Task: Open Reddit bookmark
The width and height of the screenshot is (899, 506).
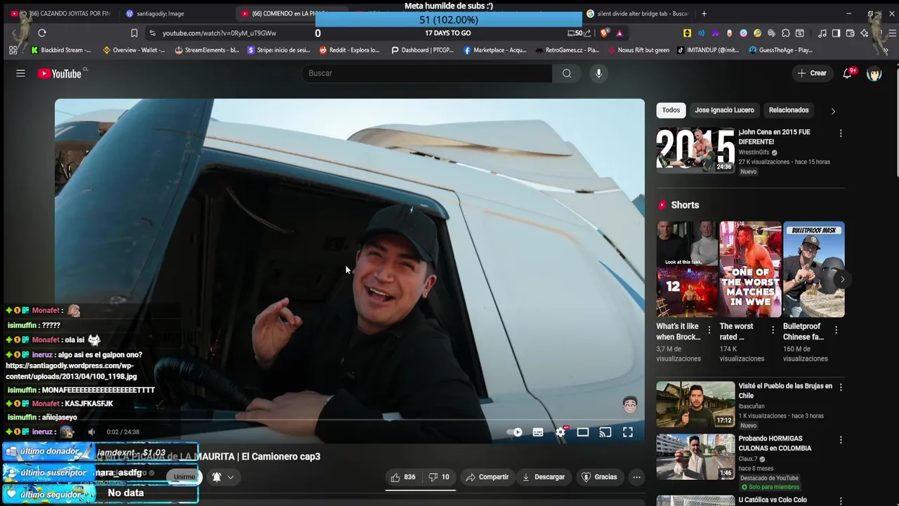Action: coord(349,50)
